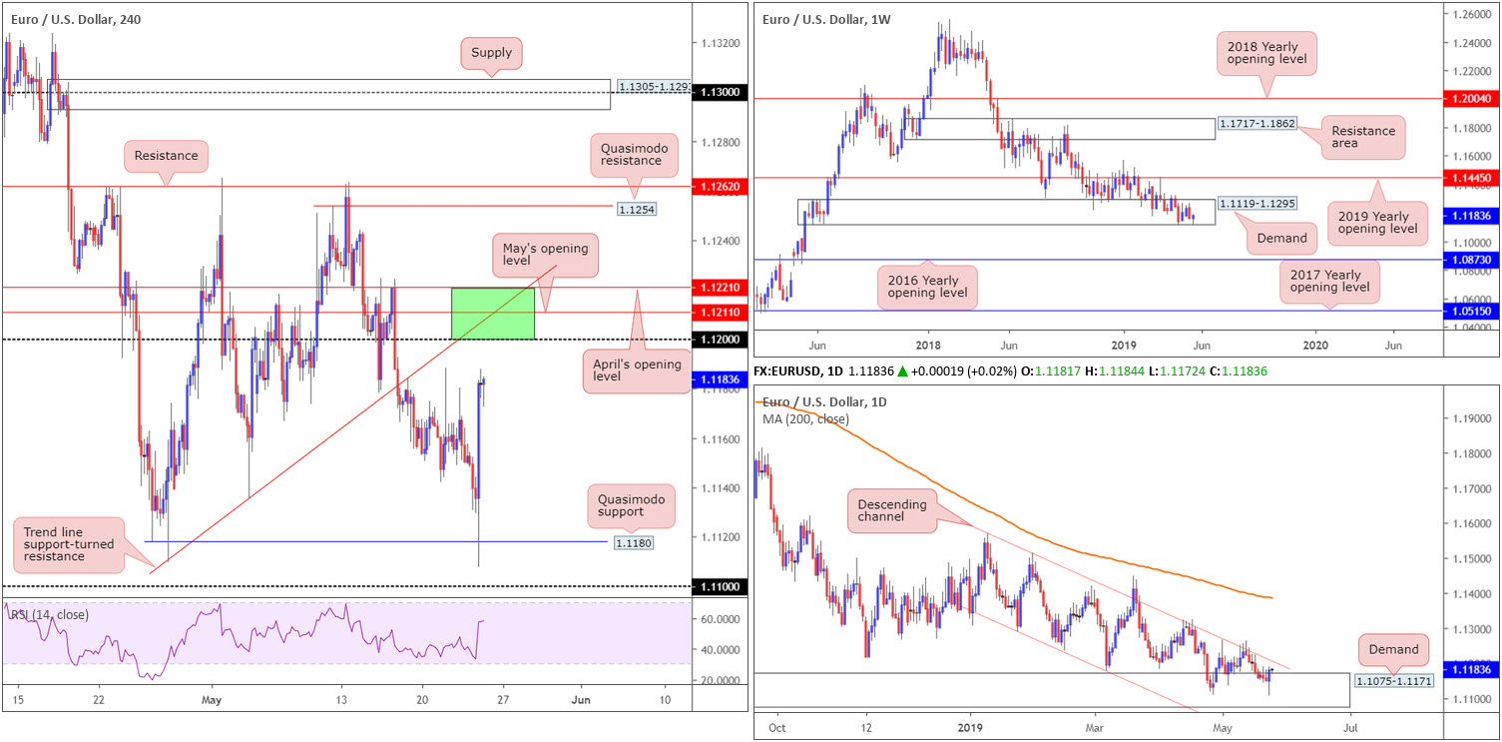Select the 2018 Yearly opening level callout
The image size is (1502, 742).
coord(1265,52)
